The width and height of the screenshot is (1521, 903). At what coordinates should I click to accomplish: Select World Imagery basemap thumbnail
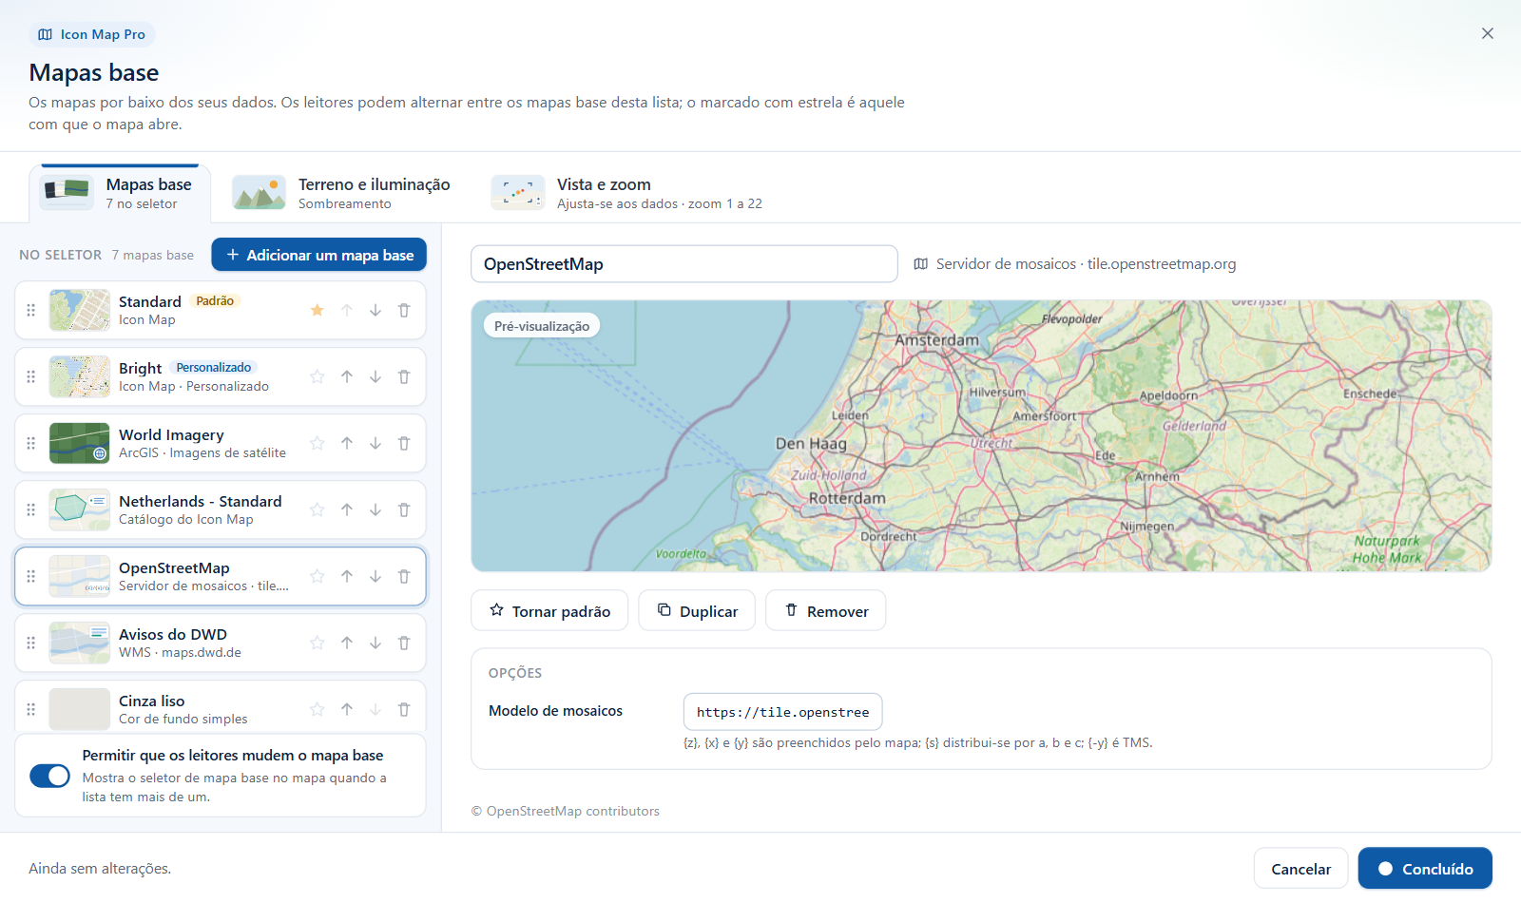pos(80,444)
